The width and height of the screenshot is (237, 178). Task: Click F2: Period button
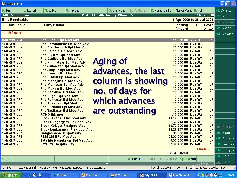tap(225, 16)
